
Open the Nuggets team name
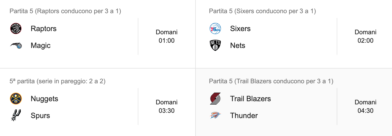pyautogui.click(x=44, y=99)
